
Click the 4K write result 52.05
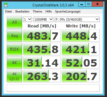click(x=81, y=63)
